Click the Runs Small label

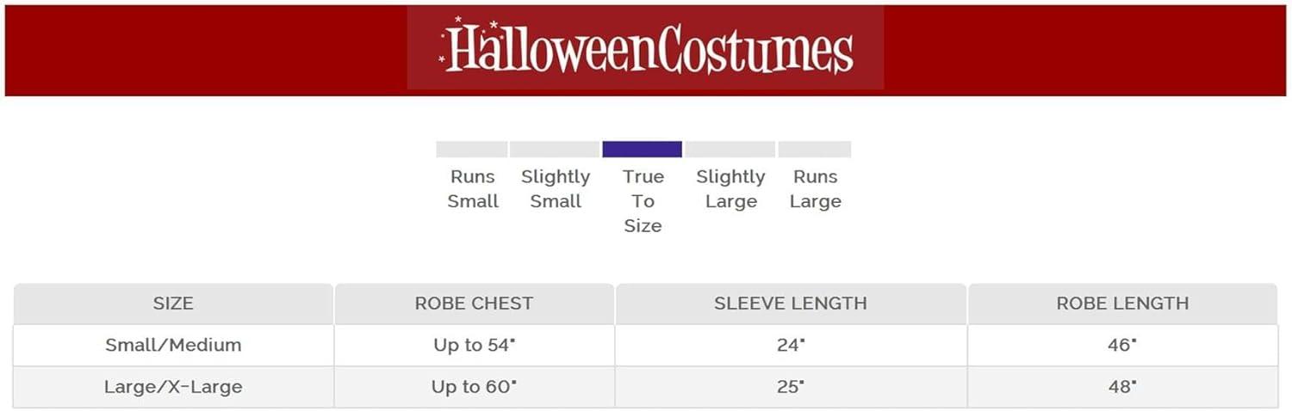[473, 189]
